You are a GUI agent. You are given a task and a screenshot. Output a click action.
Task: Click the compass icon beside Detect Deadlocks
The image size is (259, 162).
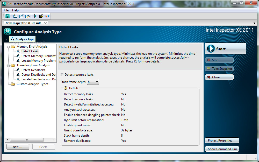pyautogui.click(x=18, y=70)
